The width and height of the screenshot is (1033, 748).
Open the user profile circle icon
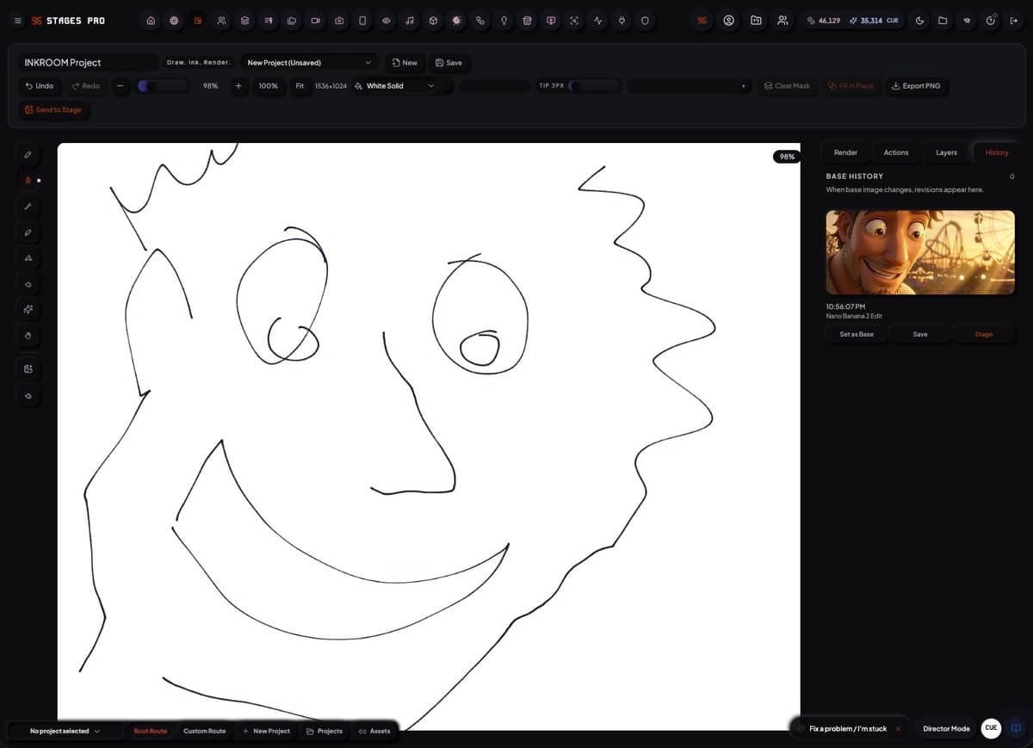[x=729, y=21]
